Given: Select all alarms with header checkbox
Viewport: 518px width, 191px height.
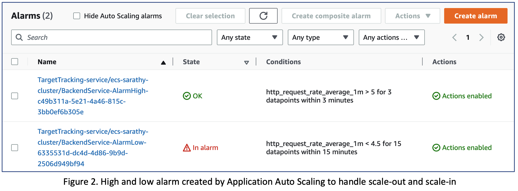Looking at the screenshot, I should tap(15, 62).
